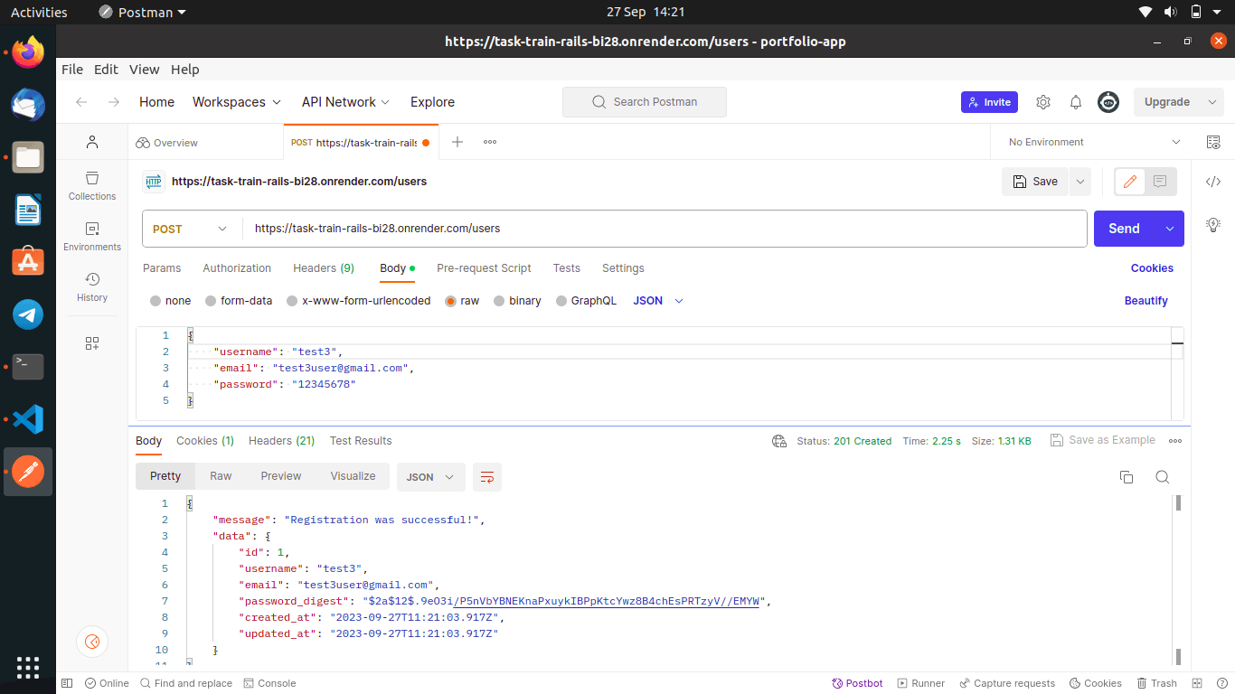Open notifications bell icon
Image resolution: width=1235 pixels, height=694 pixels.
tap(1076, 102)
